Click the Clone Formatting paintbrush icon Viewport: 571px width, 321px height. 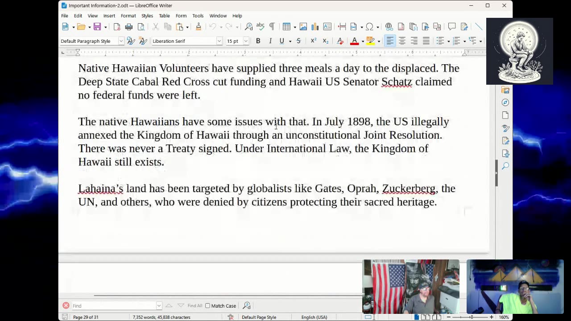[199, 27]
